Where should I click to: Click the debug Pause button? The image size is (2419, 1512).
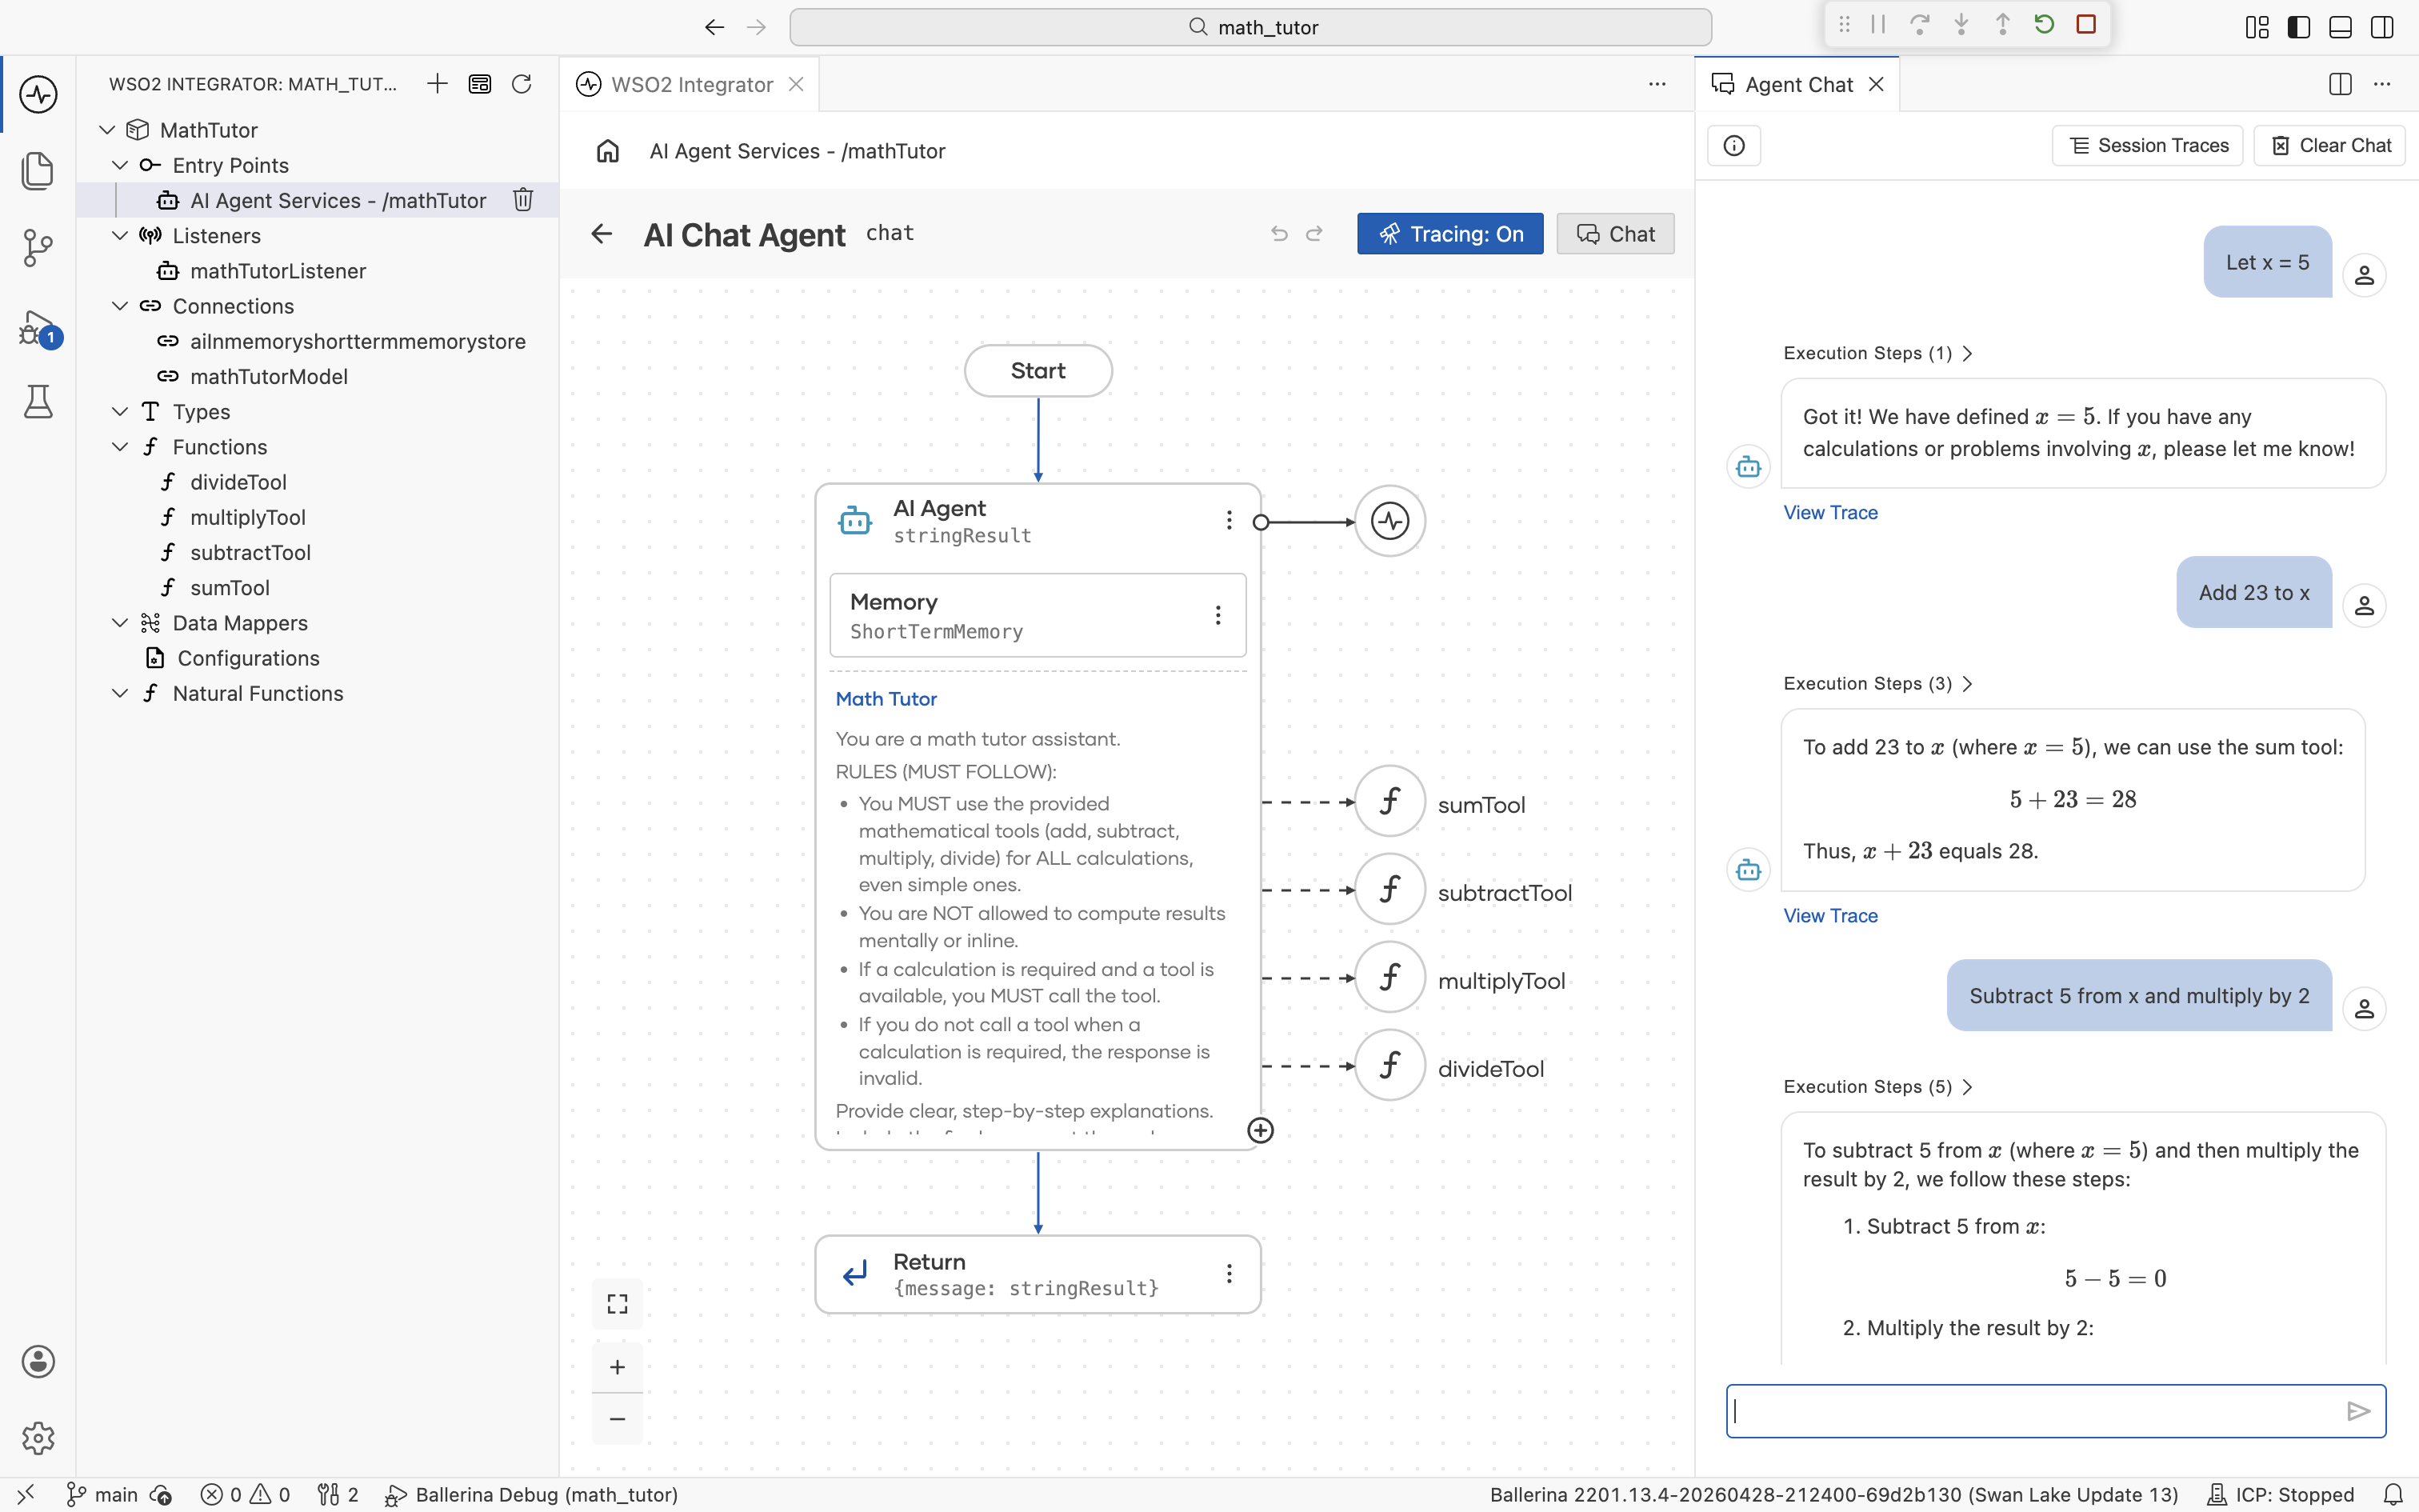click(x=1878, y=24)
